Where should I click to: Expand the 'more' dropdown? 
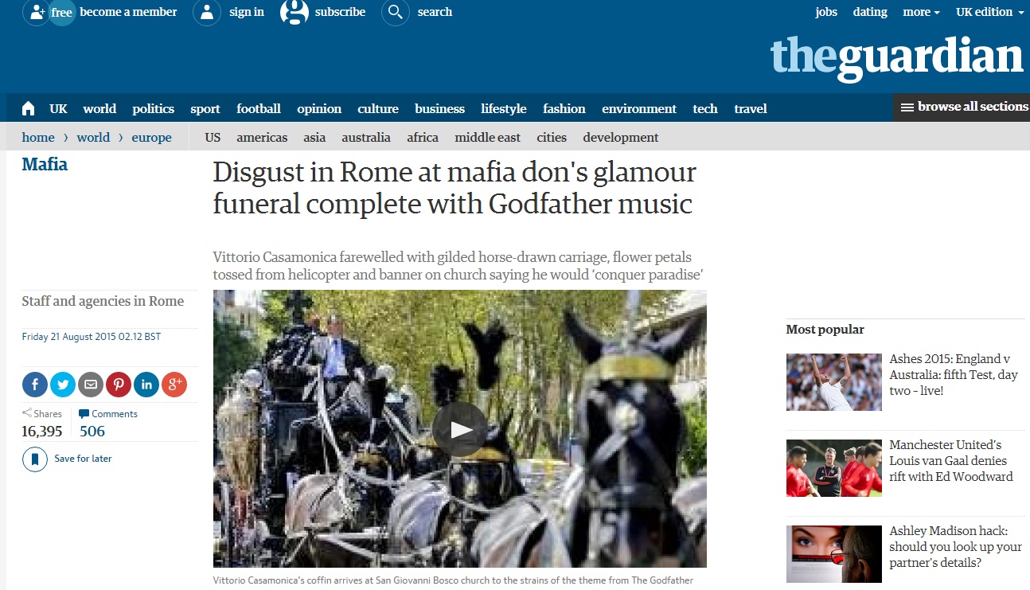(921, 12)
